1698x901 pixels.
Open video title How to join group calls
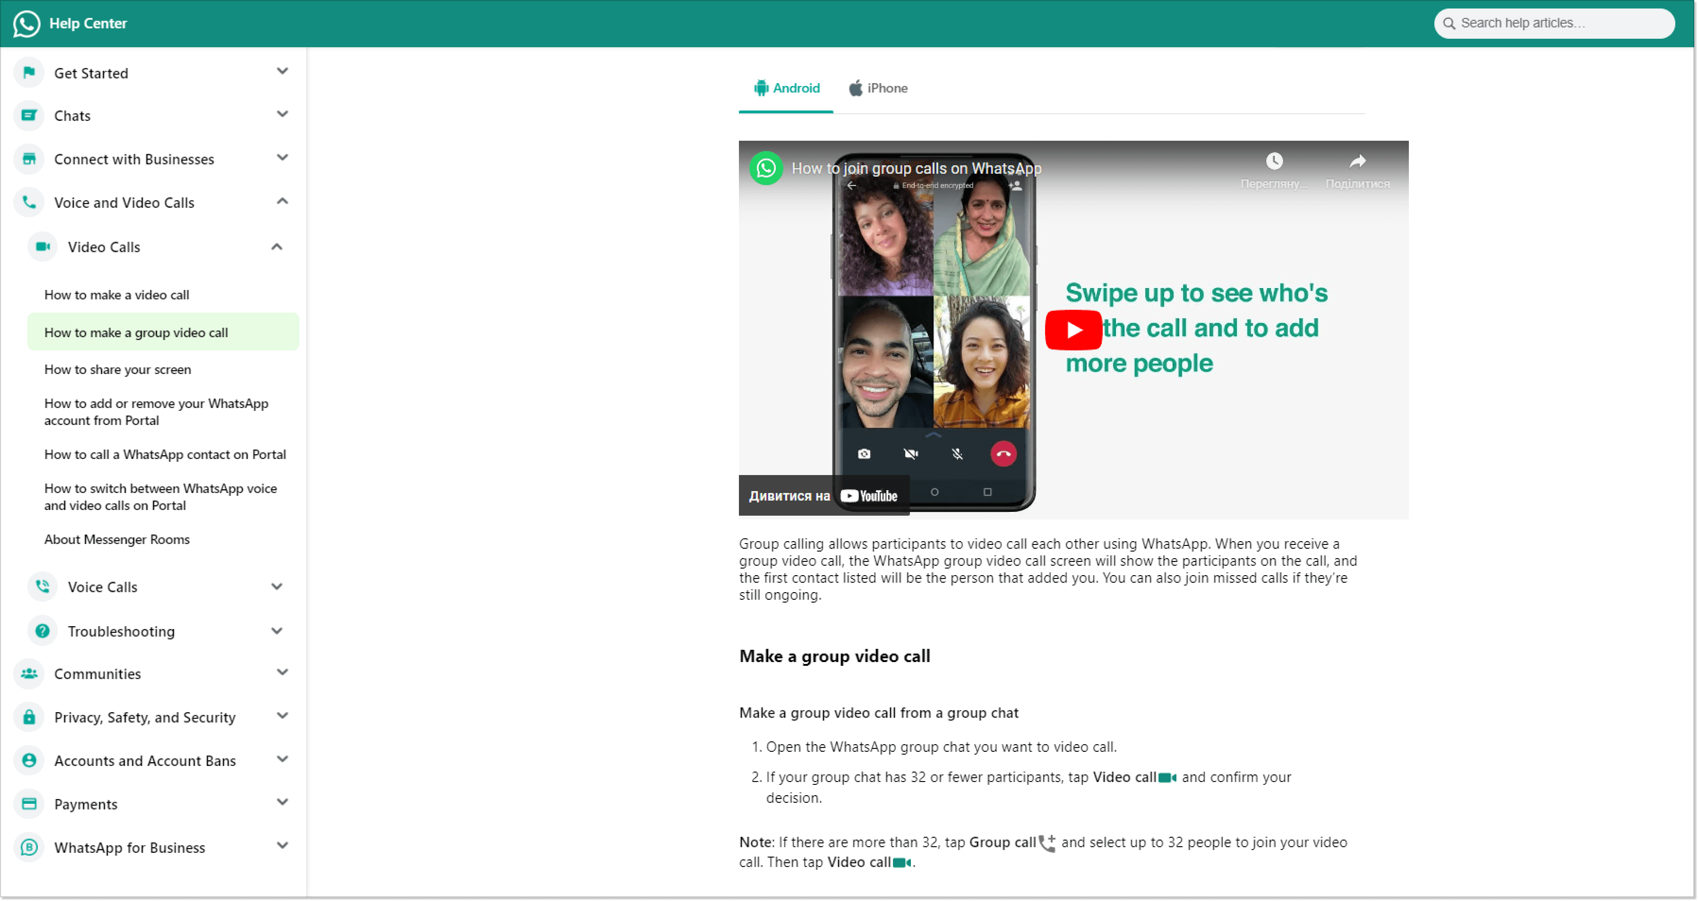pos(916,169)
